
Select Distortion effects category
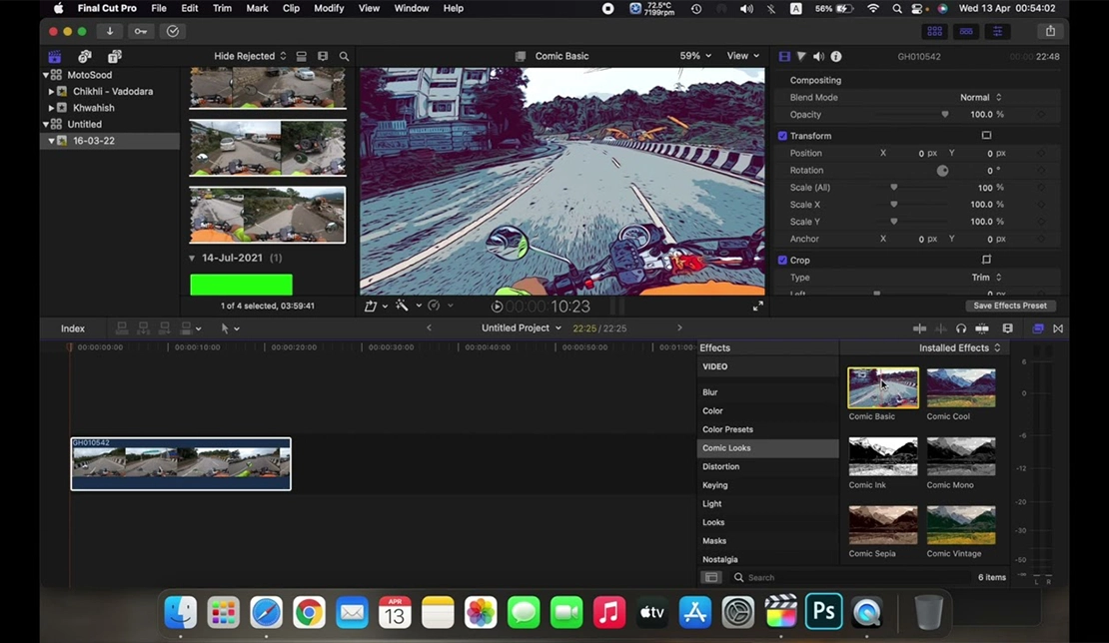click(x=721, y=466)
